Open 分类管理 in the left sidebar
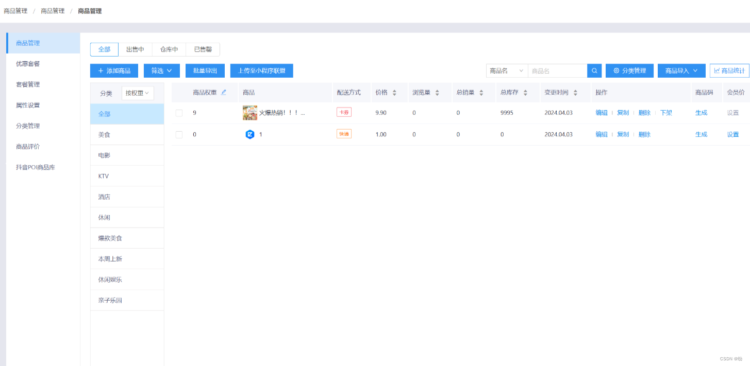This screenshot has width=750, height=366. 43,126
